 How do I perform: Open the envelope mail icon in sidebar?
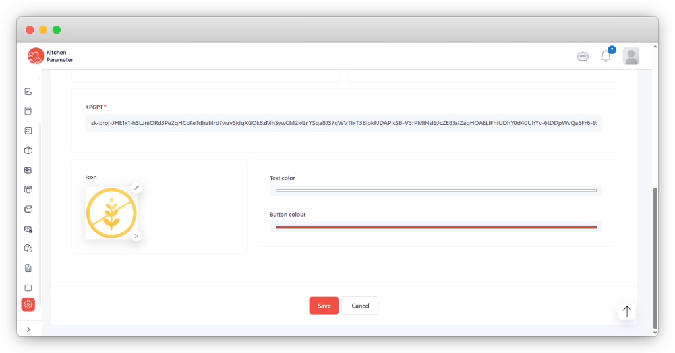28,209
